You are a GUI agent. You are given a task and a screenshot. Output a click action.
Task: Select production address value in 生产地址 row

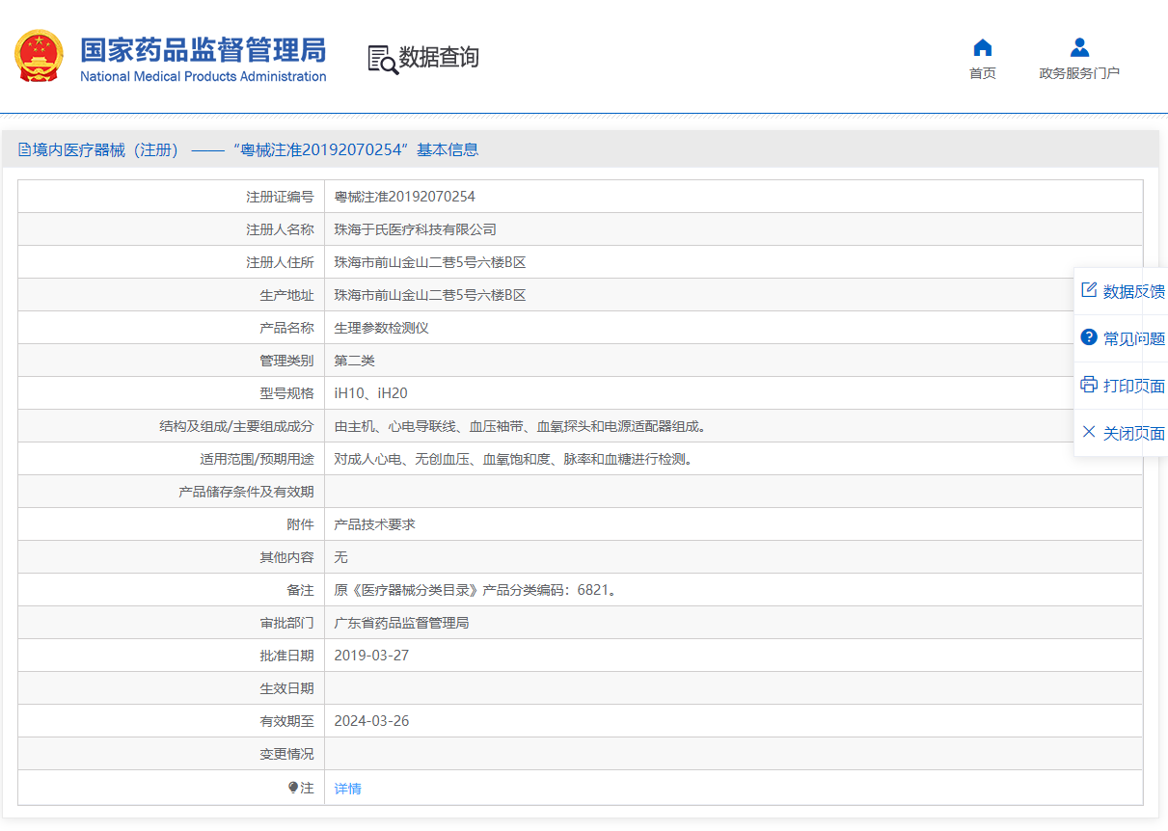[430, 295]
